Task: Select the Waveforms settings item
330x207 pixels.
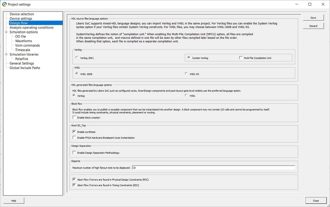Action: tap(23, 41)
